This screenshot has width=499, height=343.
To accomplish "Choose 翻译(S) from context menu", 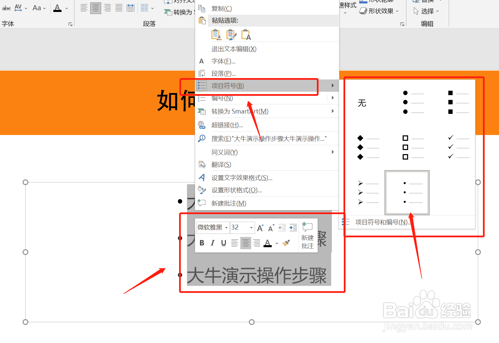I will [267, 165].
